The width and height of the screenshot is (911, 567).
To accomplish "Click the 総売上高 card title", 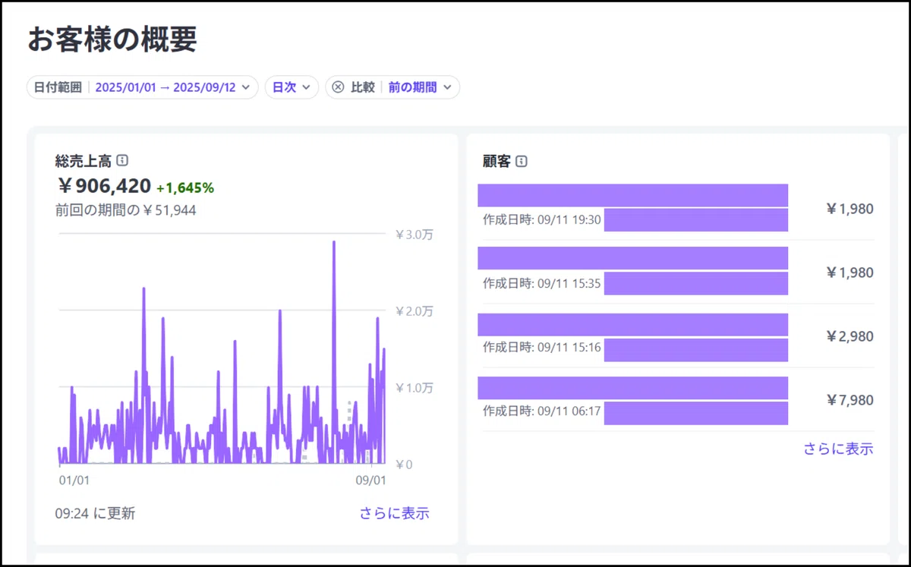I will coord(84,161).
